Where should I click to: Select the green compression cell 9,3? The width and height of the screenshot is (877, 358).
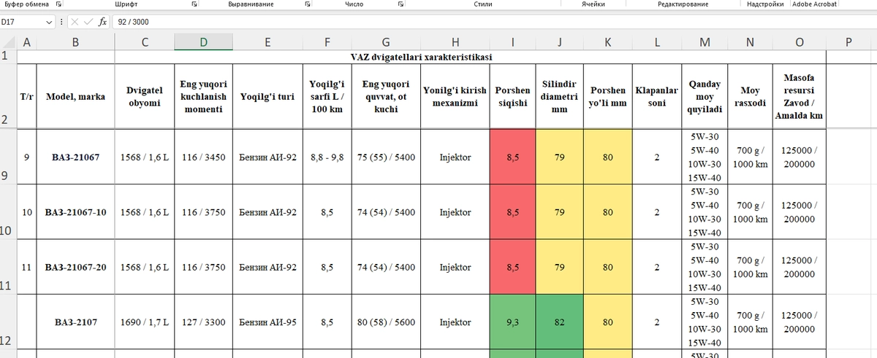(513, 322)
